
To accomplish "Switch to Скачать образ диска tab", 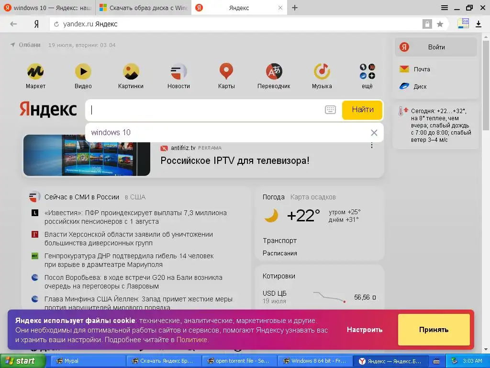I will pyautogui.click(x=143, y=8).
